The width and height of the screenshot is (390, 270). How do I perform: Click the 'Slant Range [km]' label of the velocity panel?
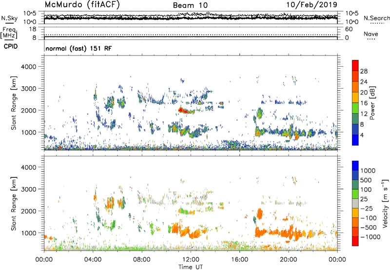pyautogui.click(x=14, y=203)
